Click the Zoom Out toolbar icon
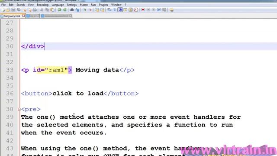 (x=90, y=10)
